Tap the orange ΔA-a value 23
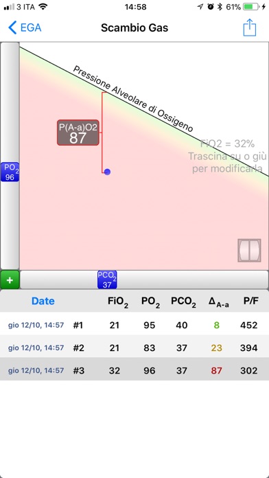Viewport: 269px width, 478px height. [x=217, y=348]
